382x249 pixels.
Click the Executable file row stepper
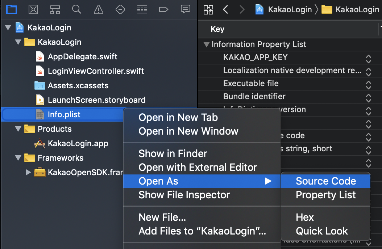pos(368,85)
